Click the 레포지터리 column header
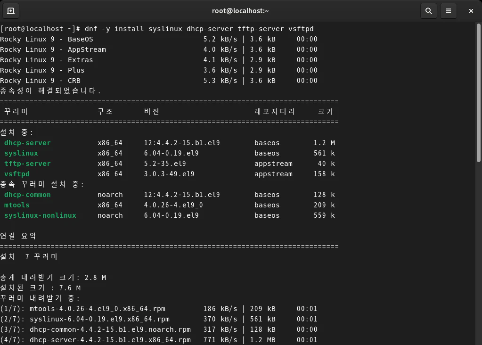The height and width of the screenshot is (345, 482). 275,112
